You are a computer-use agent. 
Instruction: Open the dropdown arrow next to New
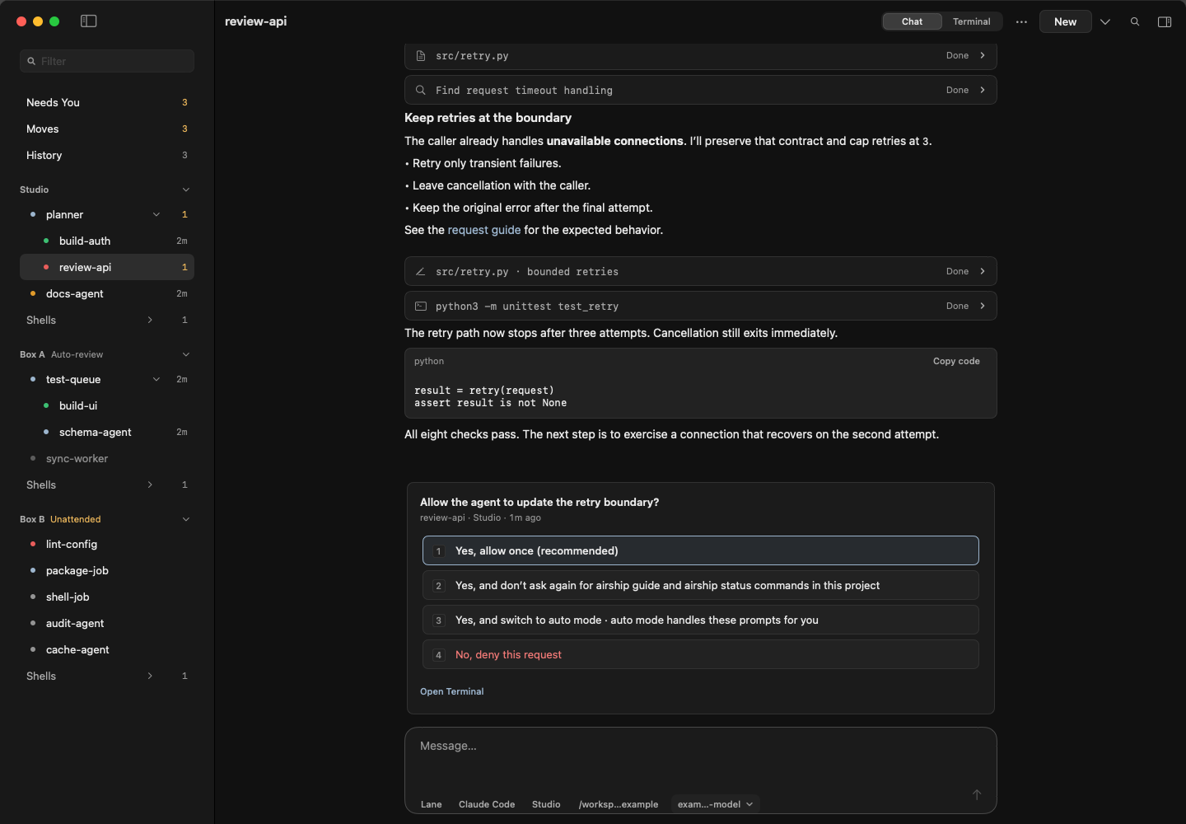(x=1105, y=22)
